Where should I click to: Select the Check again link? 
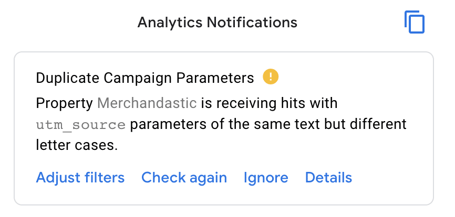coord(184,178)
